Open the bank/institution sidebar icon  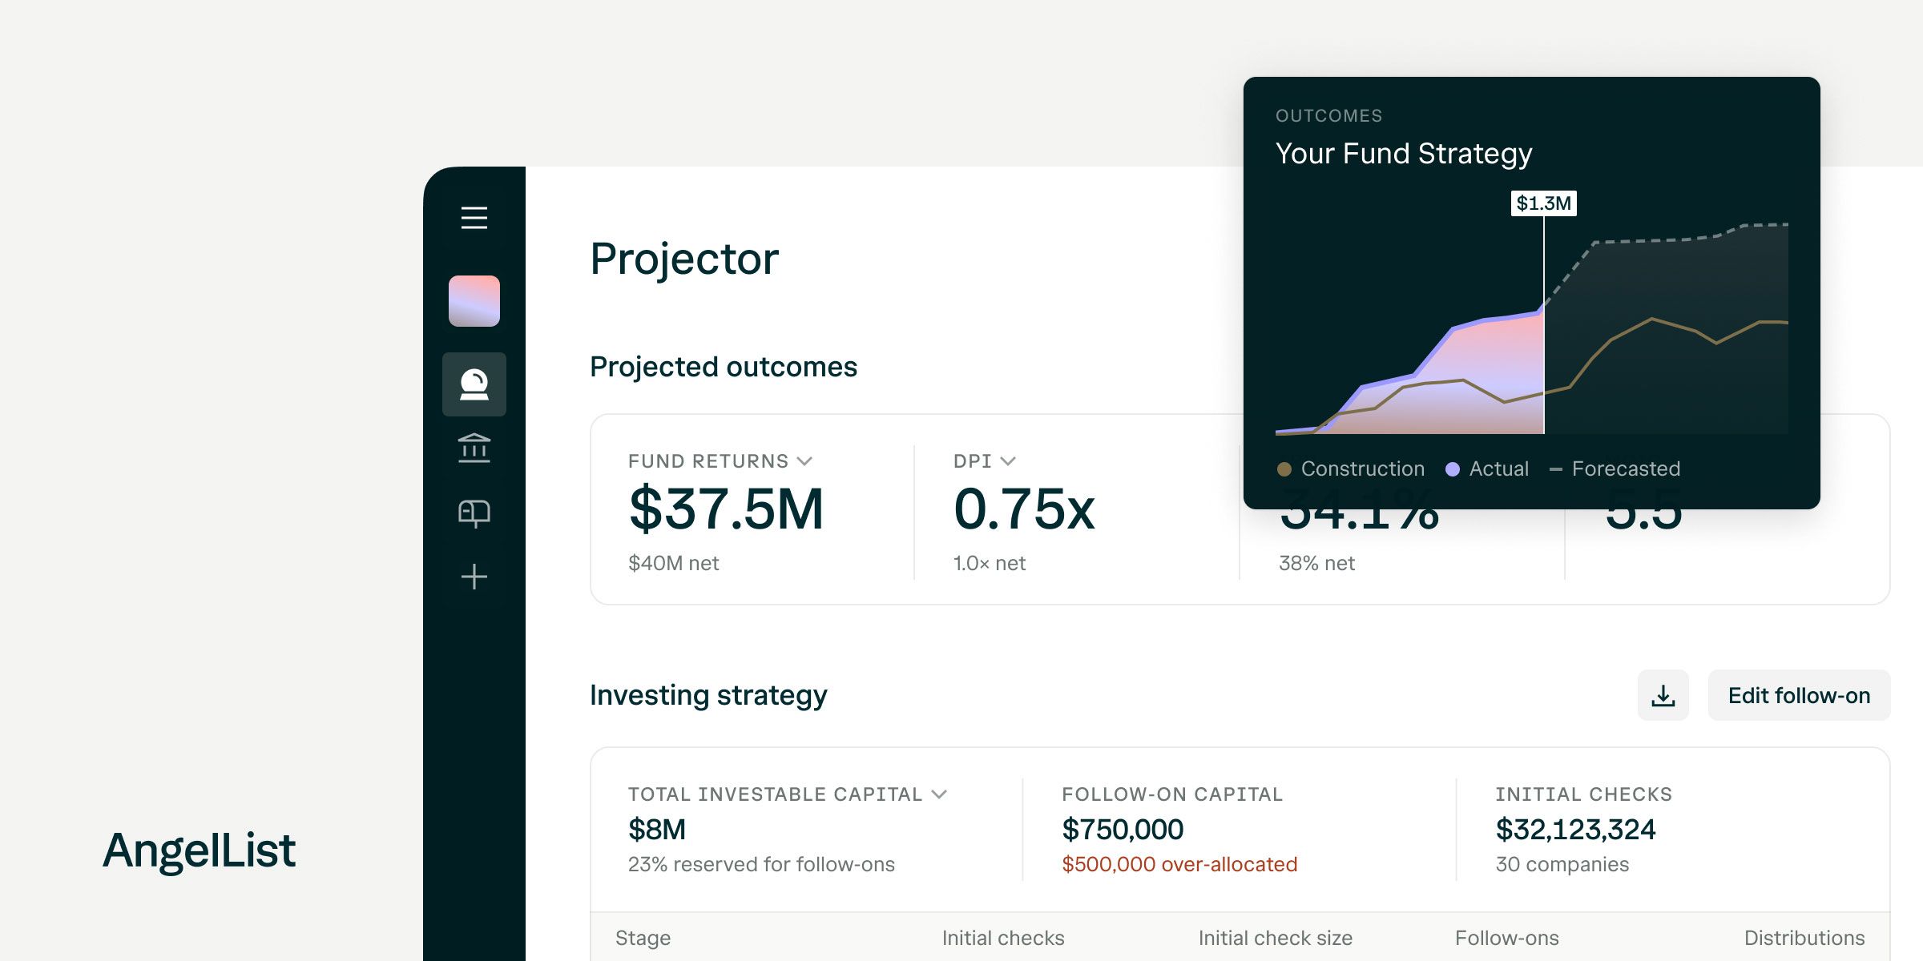click(x=474, y=448)
